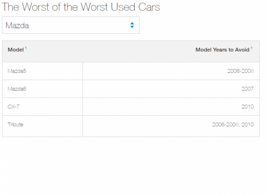
Task: Click the Mazda5 row's empty middle area
Action: point(142,71)
